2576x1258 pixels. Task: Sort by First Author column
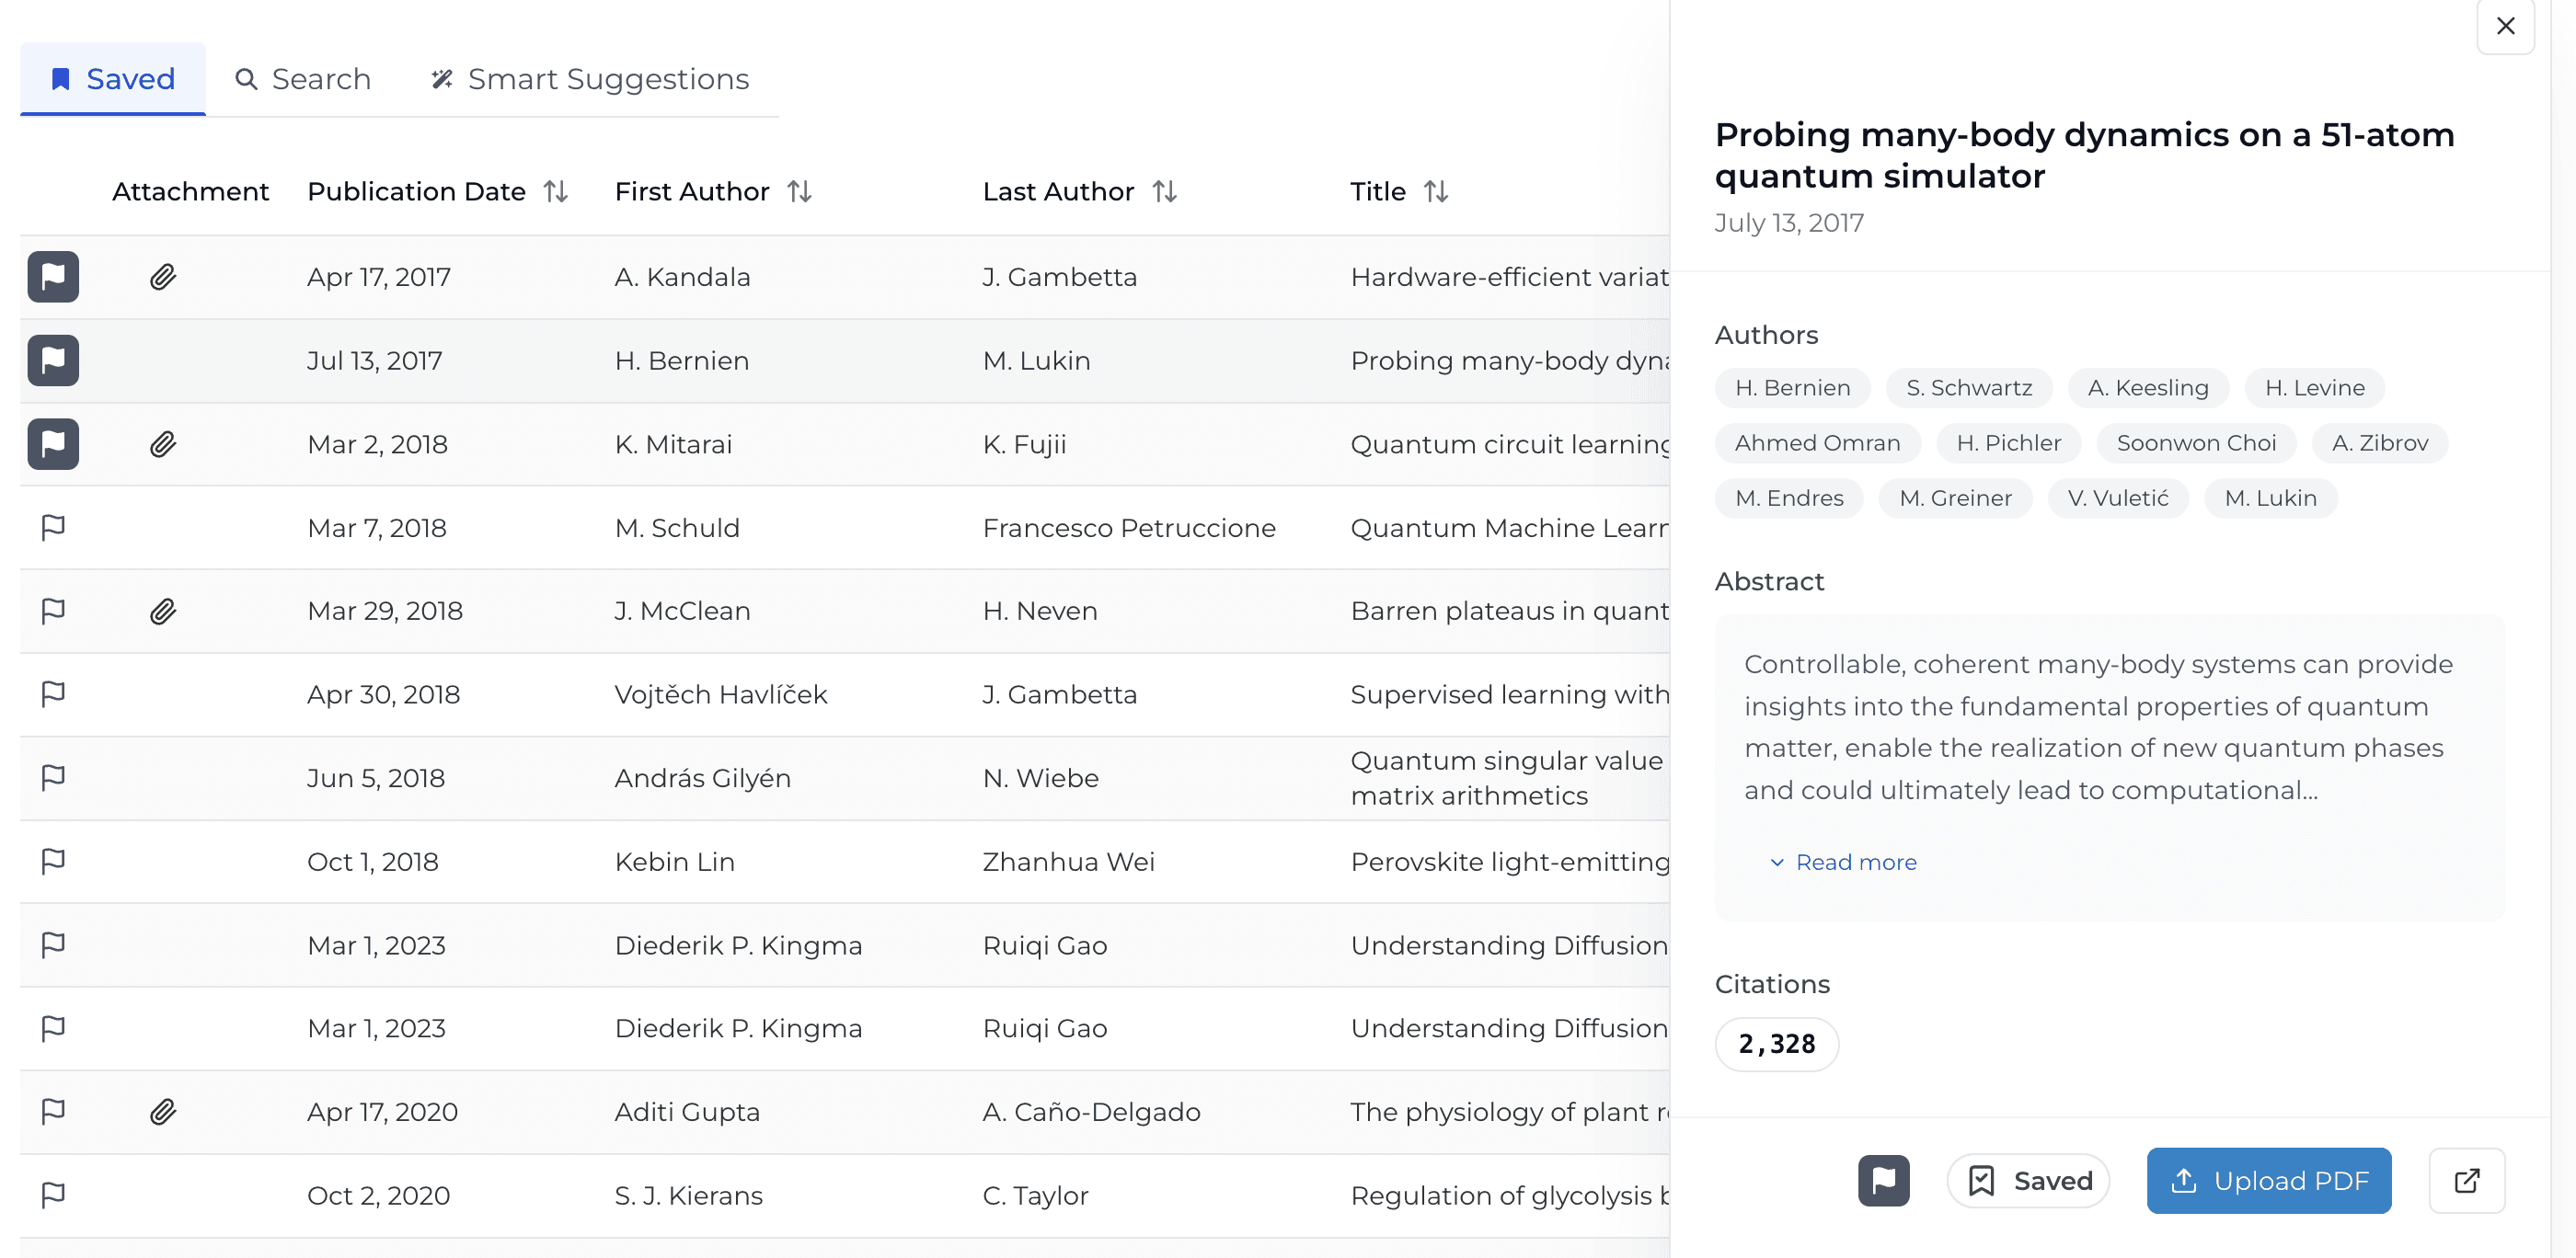[799, 191]
